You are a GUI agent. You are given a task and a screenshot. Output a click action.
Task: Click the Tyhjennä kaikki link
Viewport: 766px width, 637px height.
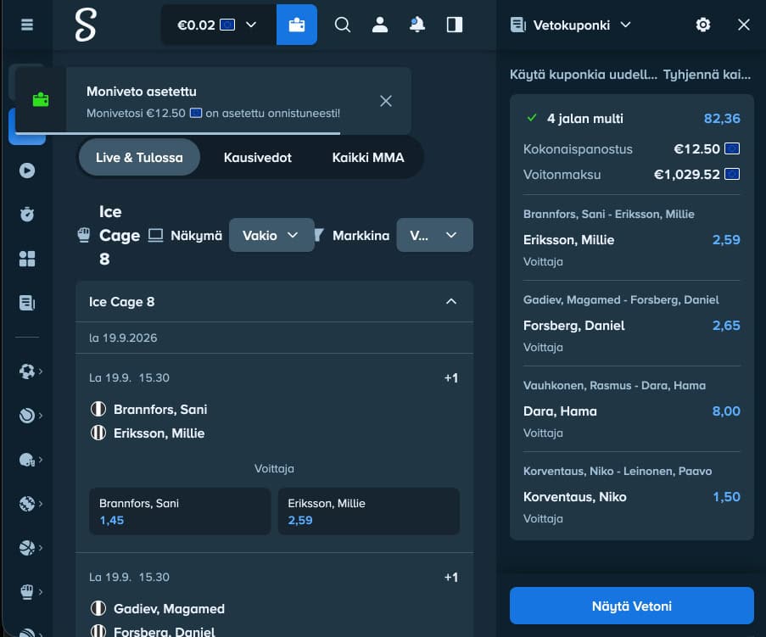point(707,75)
